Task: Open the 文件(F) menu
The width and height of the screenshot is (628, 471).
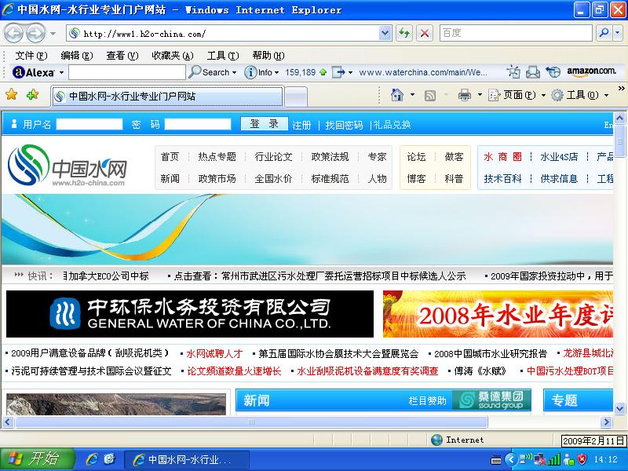Action: pos(31,56)
